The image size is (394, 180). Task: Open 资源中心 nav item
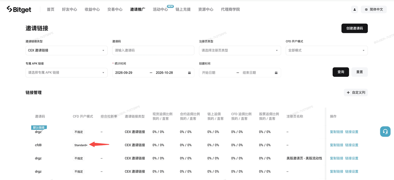point(206,10)
